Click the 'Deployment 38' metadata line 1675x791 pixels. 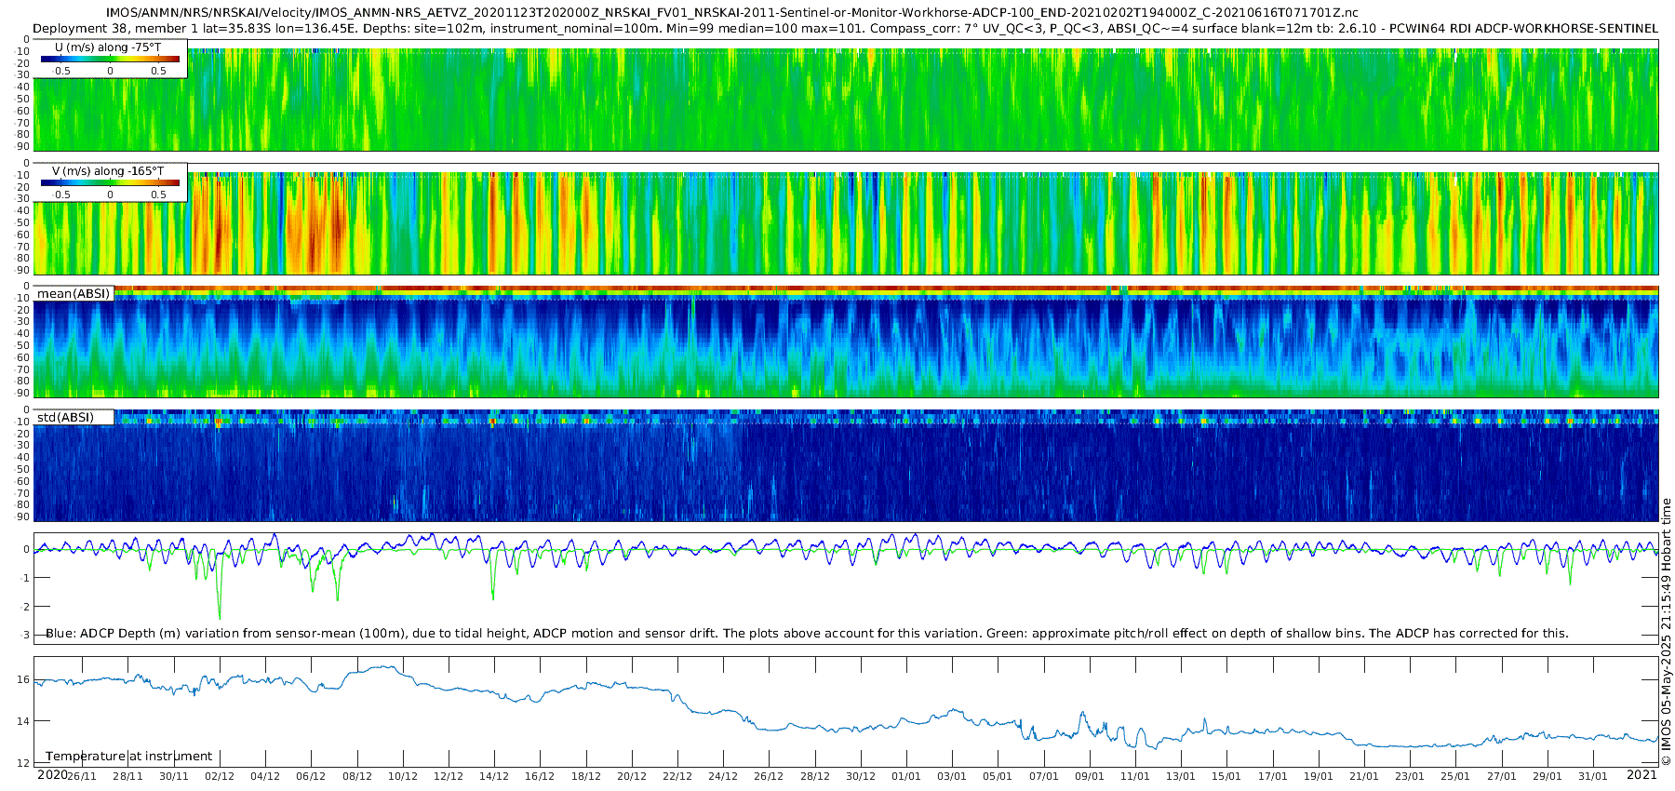coord(845,29)
